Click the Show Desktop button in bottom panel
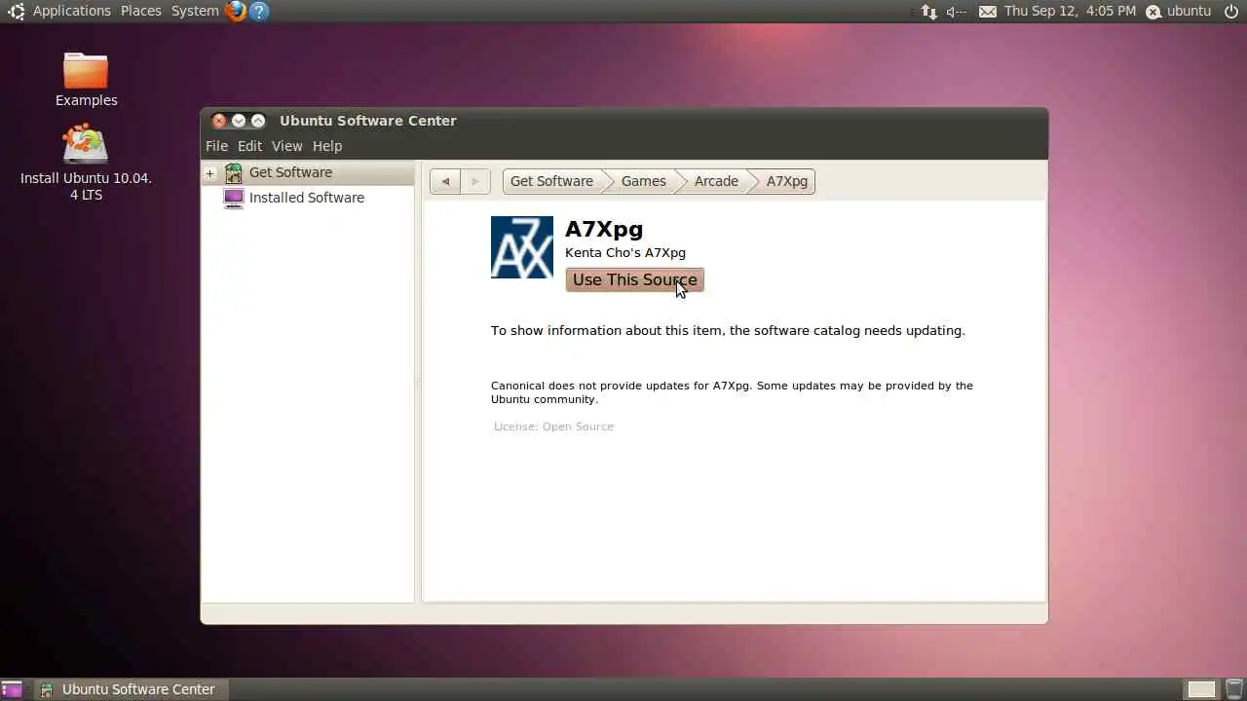This screenshot has width=1247, height=701. tap(12, 689)
